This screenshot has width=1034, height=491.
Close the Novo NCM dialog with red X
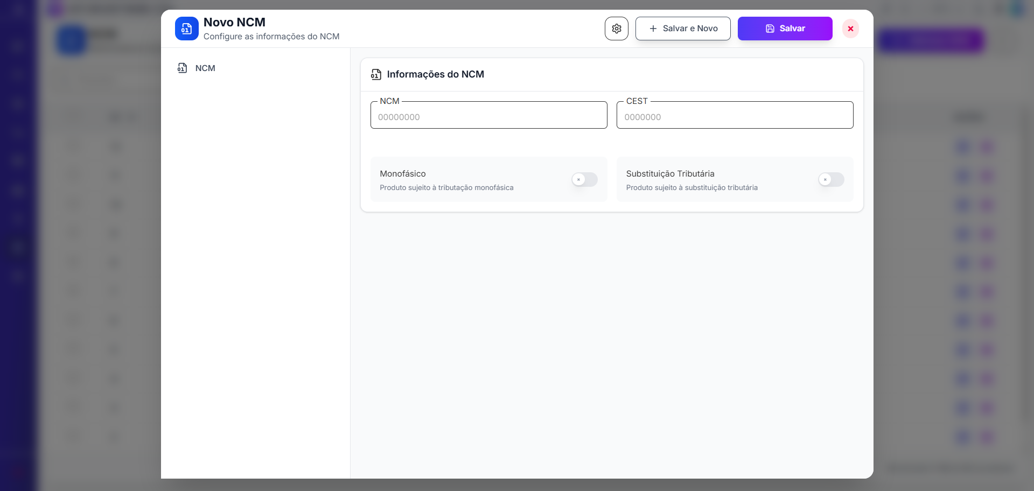[850, 29]
